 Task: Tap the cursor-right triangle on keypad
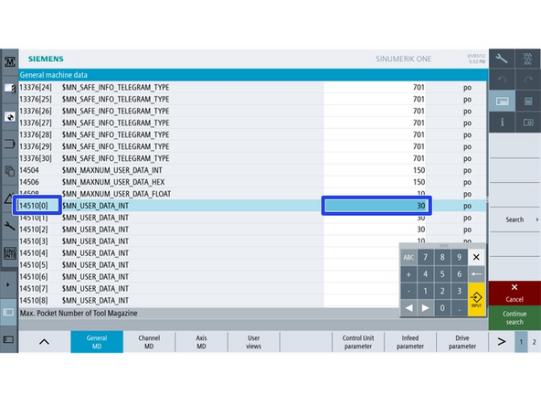tap(426, 308)
